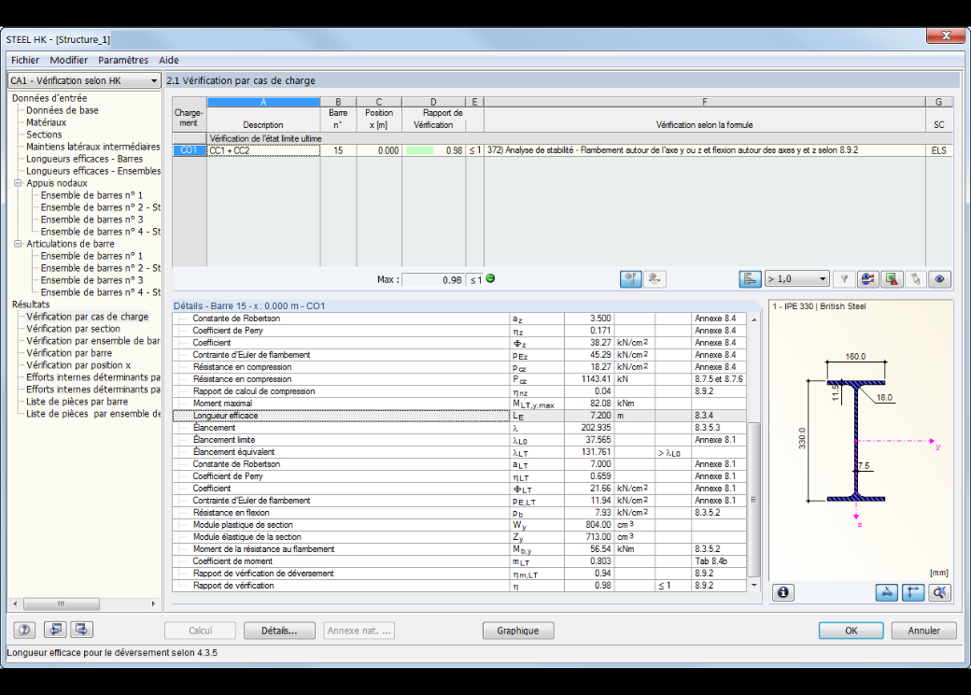Click the green status indicator beside Max
971x695 pixels.
pyautogui.click(x=490, y=278)
